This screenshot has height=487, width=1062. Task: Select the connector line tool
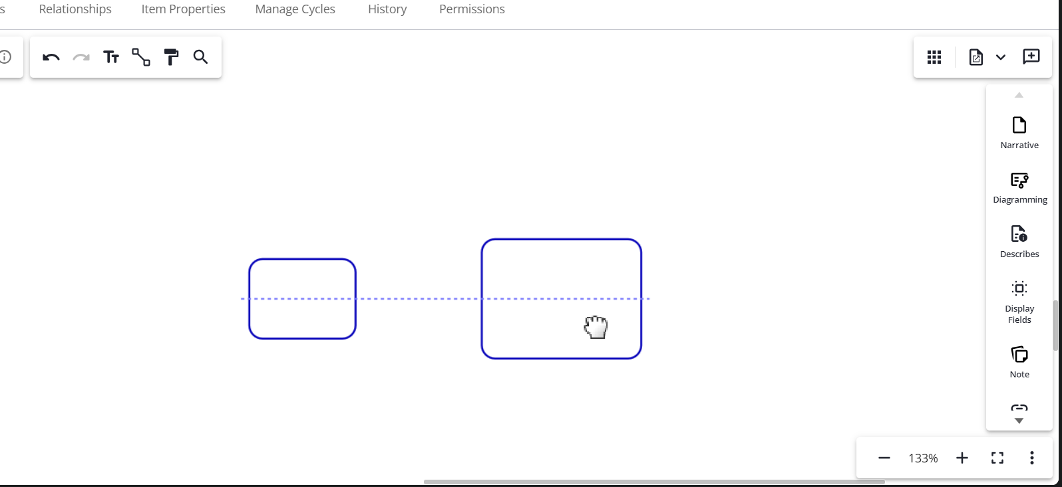pyautogui.click(x=141, y=58)
